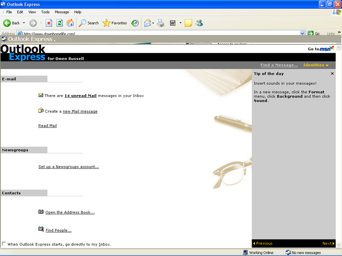Click the Newsgroups section header
Viewport: 342px width, 256px height.
click(x=24, y=150)
